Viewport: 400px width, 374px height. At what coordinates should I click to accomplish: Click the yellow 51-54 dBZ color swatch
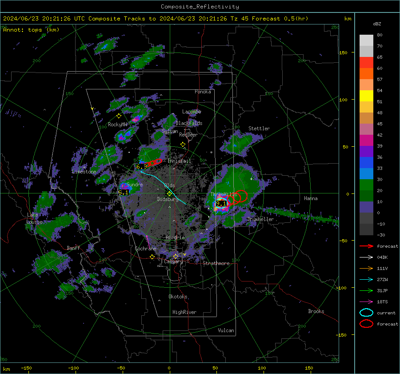[x=366, y=96]
